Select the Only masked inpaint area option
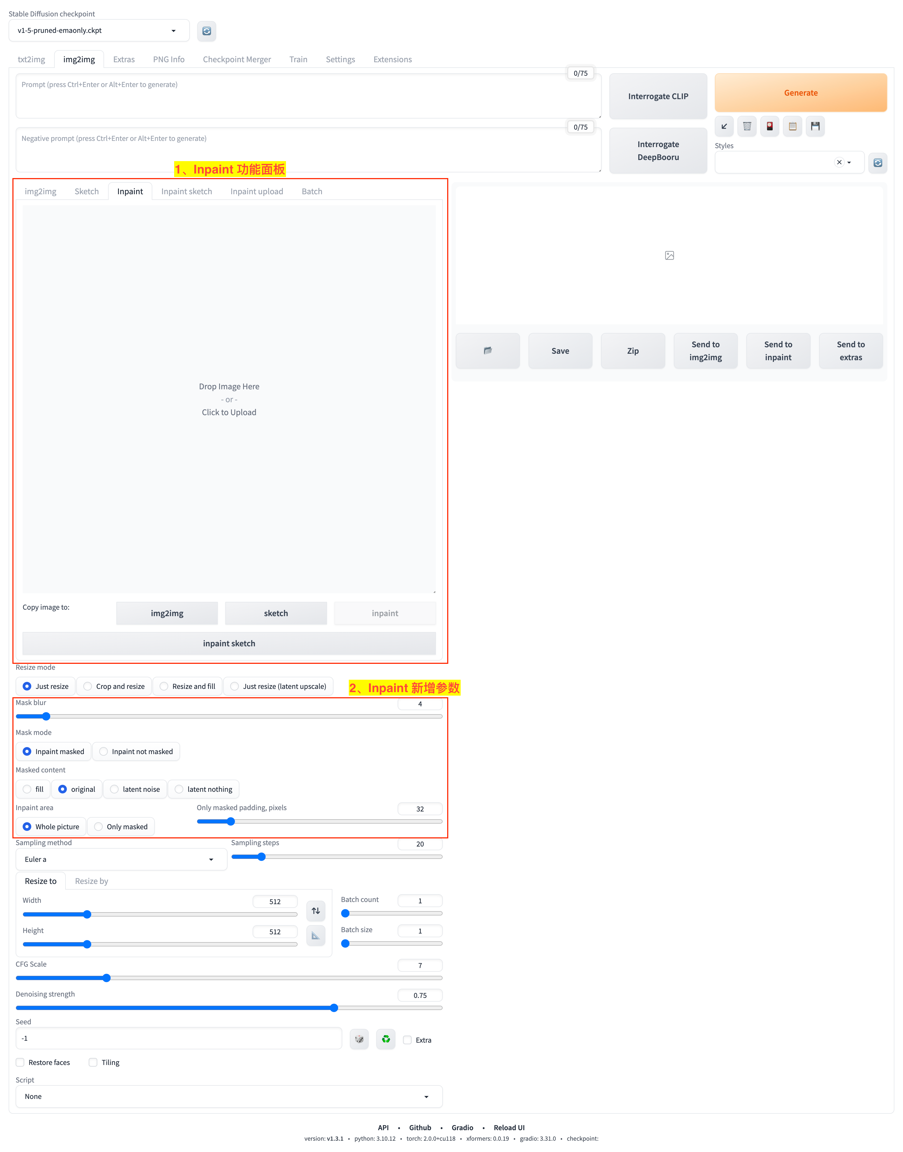 click(x=98, y=827)
